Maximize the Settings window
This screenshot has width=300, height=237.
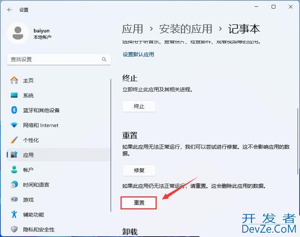pos(274,7)
